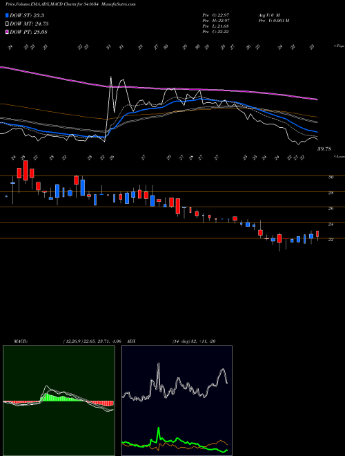This screenshot has height=456, width=345.
Task: Select the 'DOW MT: 24.75' label
Action: pos(29,24)
